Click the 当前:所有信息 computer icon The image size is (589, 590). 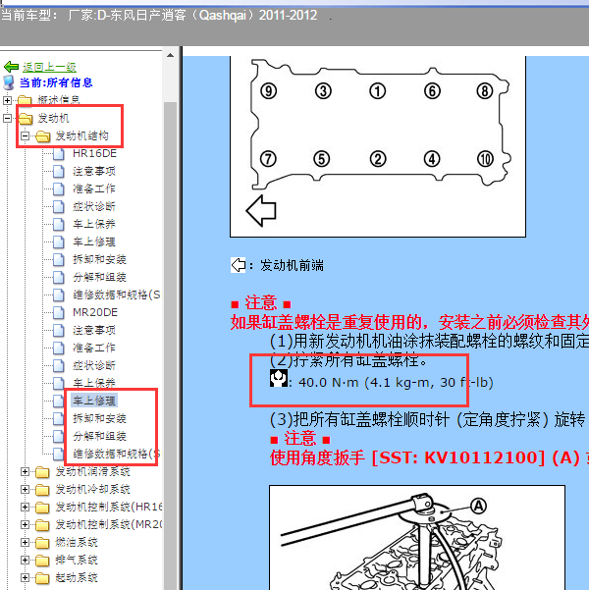tap(8, 82)
